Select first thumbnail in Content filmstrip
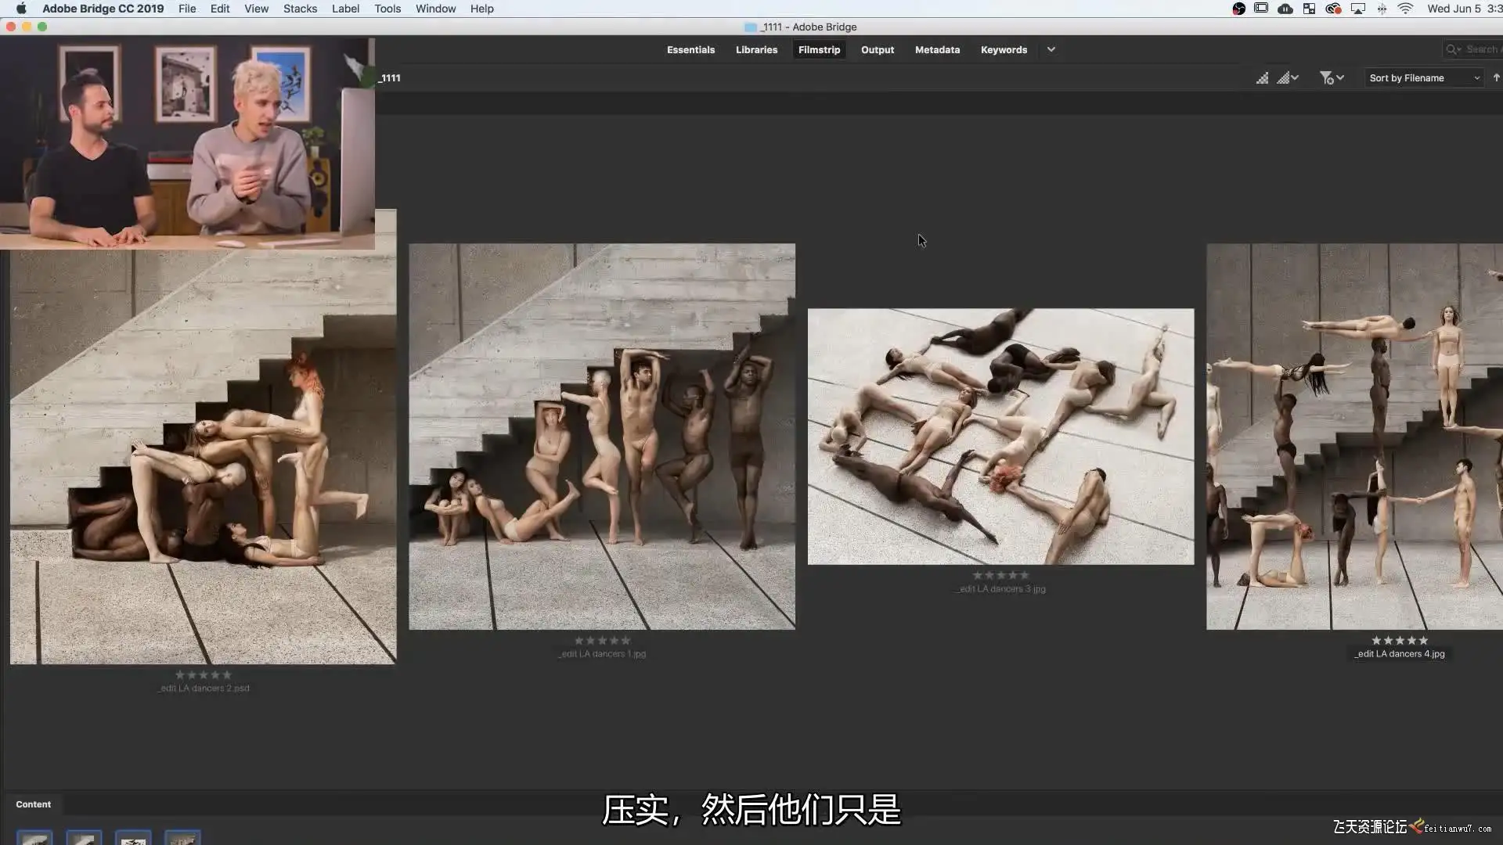 point(34,838)
